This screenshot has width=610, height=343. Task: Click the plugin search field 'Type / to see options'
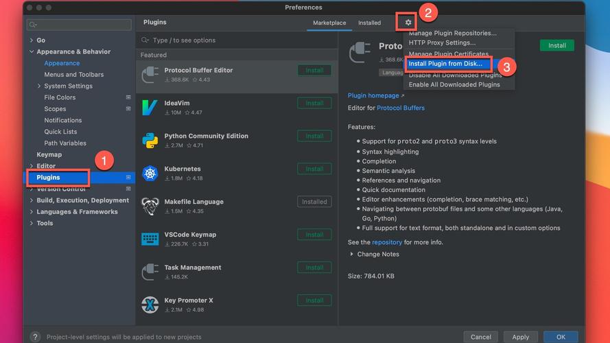pyautogui.click(x=237, y=40)
